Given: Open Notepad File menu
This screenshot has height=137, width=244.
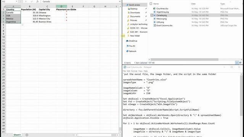Looking at the screenshot, I should point(124,71).
